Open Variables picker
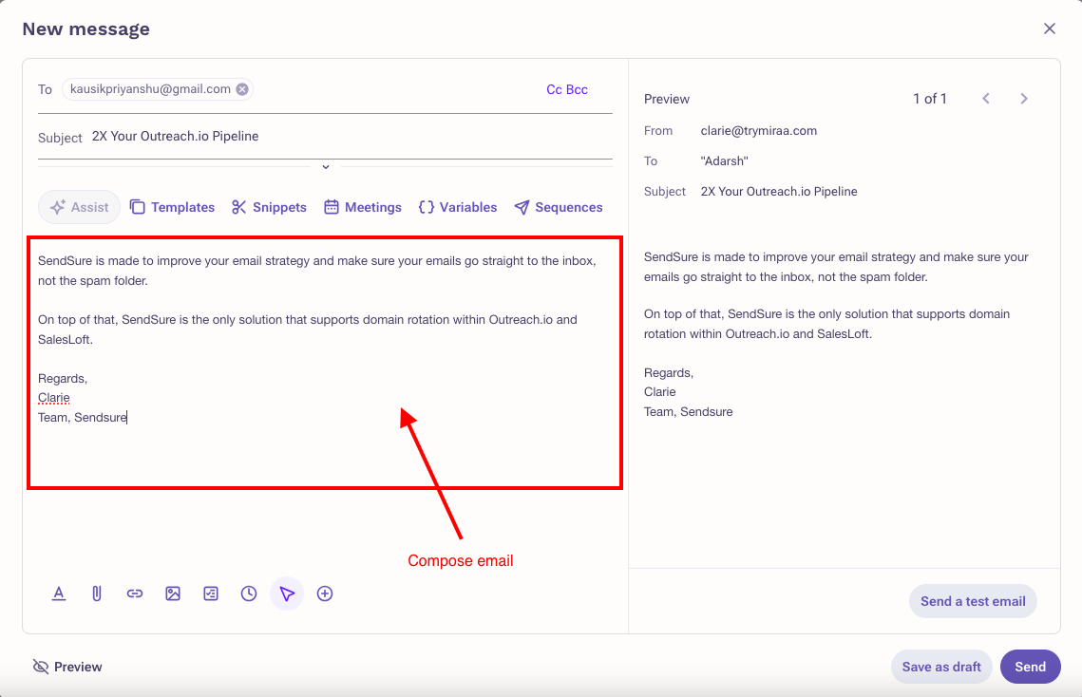This screenshot has width=1082, height=697. (x=458, y=207)
